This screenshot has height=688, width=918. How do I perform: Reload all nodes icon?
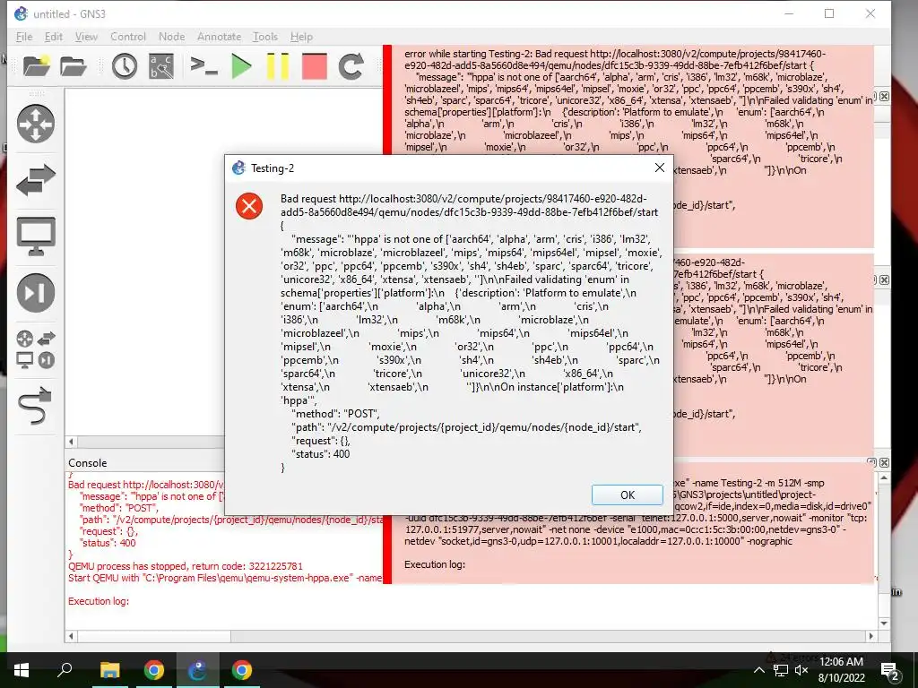[x=351, y=66]
